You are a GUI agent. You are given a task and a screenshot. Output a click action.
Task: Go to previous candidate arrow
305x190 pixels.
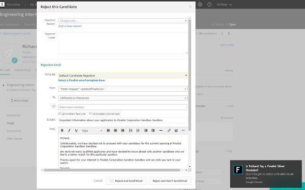(222, 34)
